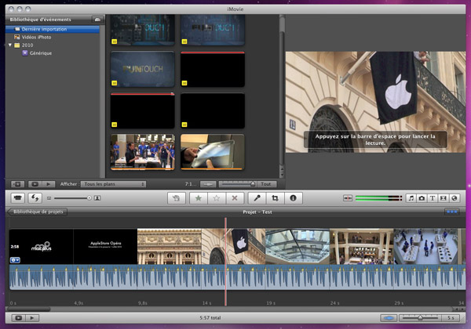471x329 pixels.
Task: Open the photo browser camera icon
Action: [x=422, y=198]
